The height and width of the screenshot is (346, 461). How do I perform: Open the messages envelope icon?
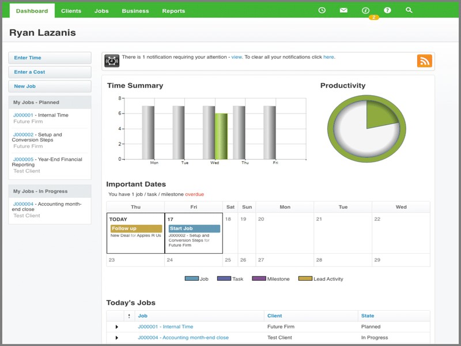[343, 9]
